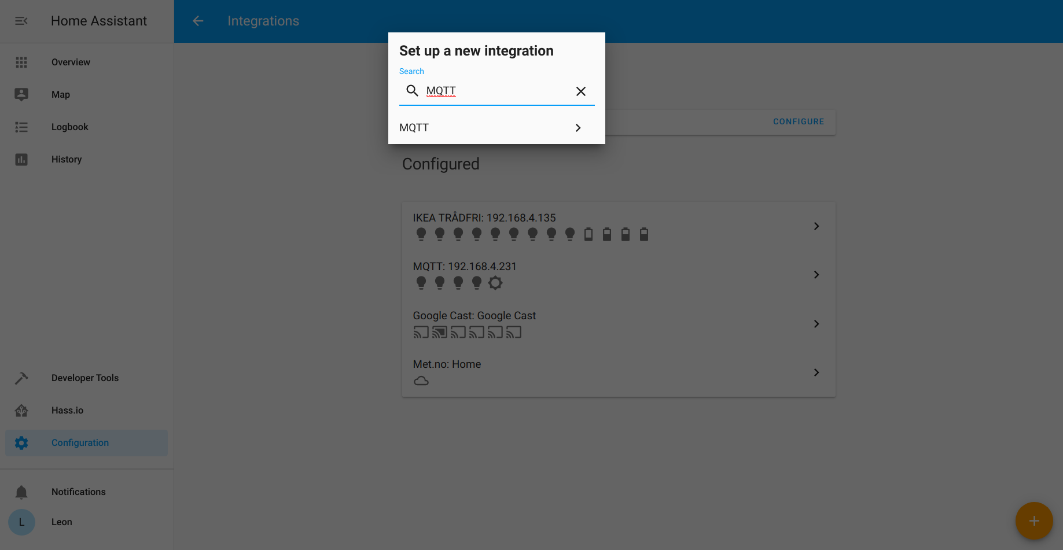Open the Map page
The image size is (1063, 550).
[87, 94]
